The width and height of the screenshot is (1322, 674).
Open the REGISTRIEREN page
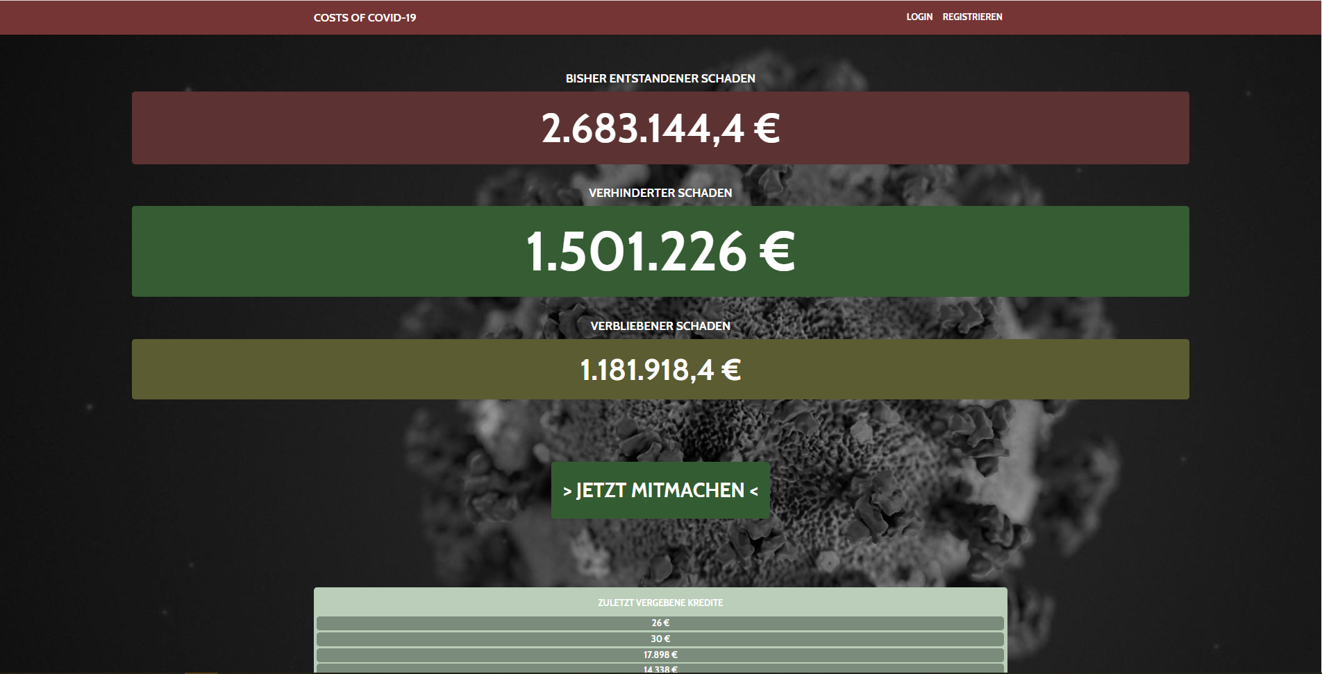click(972, 17)
